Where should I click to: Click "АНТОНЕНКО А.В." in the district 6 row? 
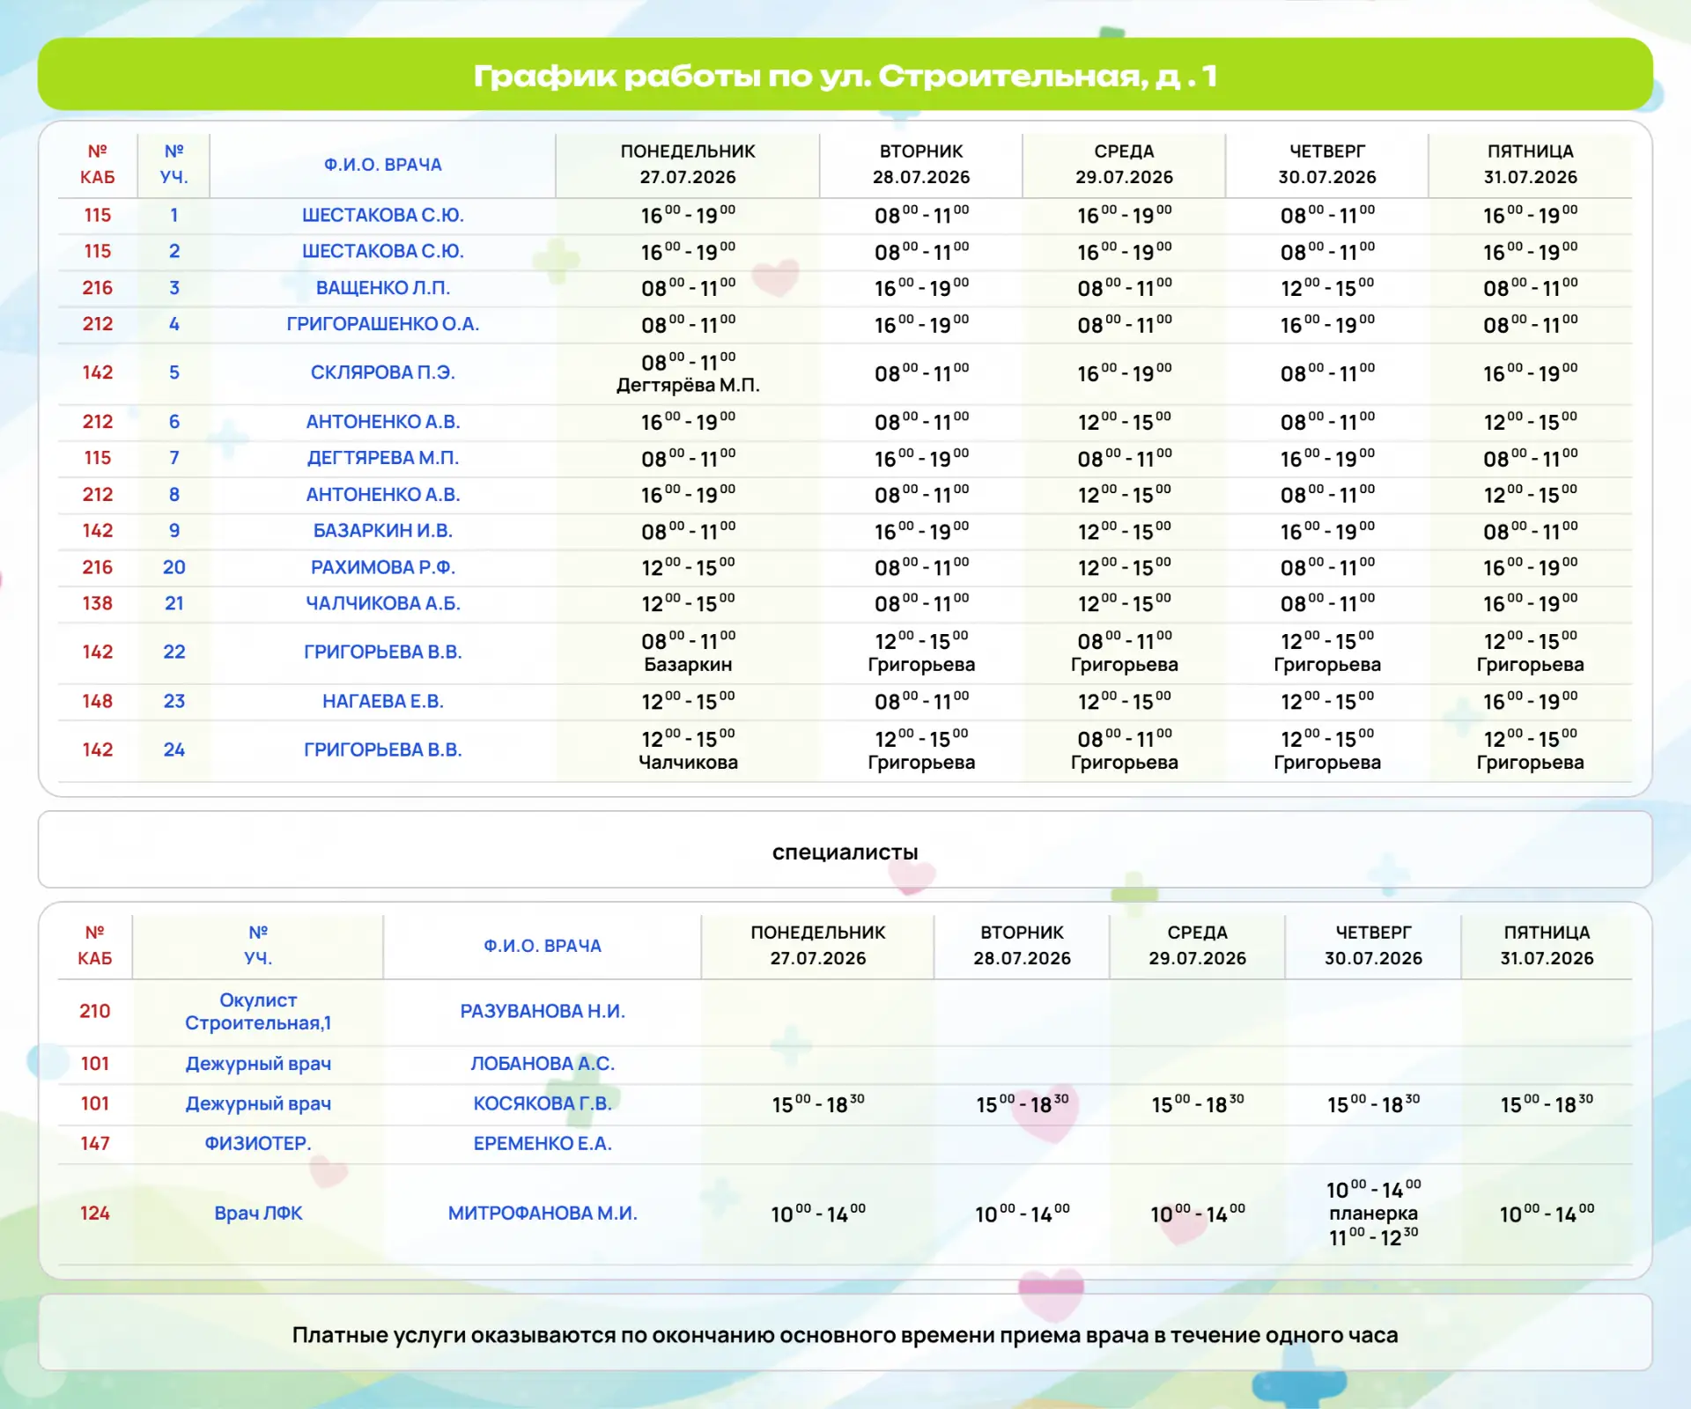click(x=383, y=422)
